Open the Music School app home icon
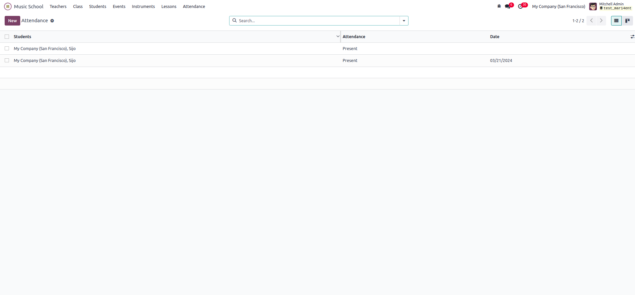 8,7
